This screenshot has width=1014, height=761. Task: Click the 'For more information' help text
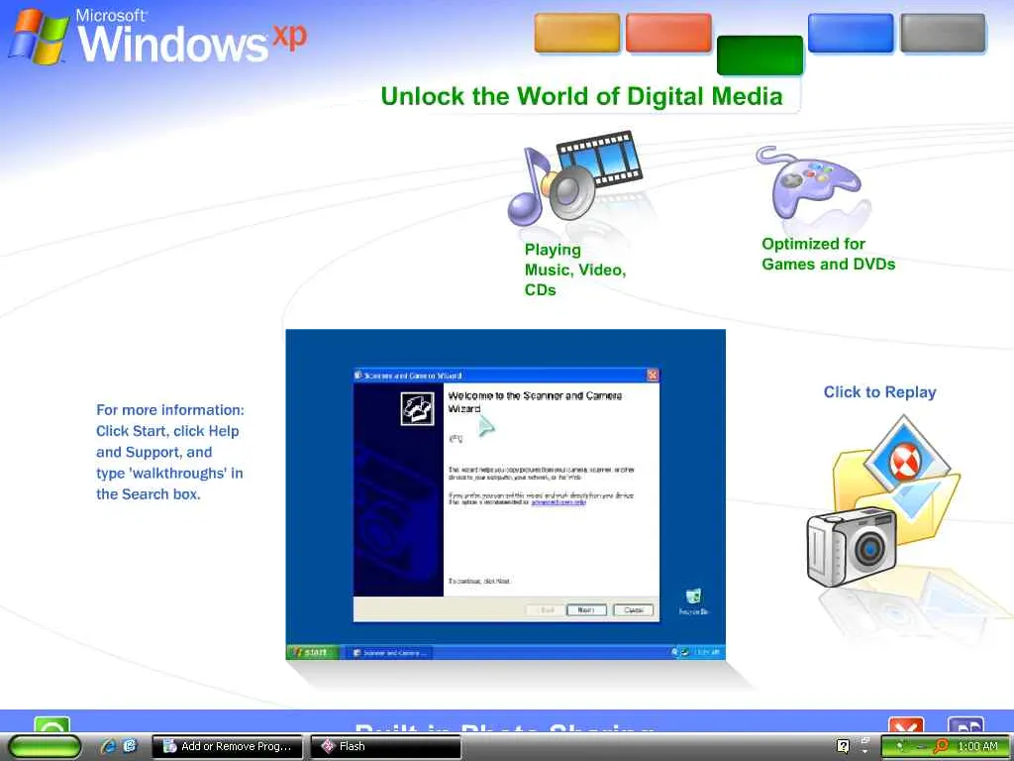pos(170,452)
